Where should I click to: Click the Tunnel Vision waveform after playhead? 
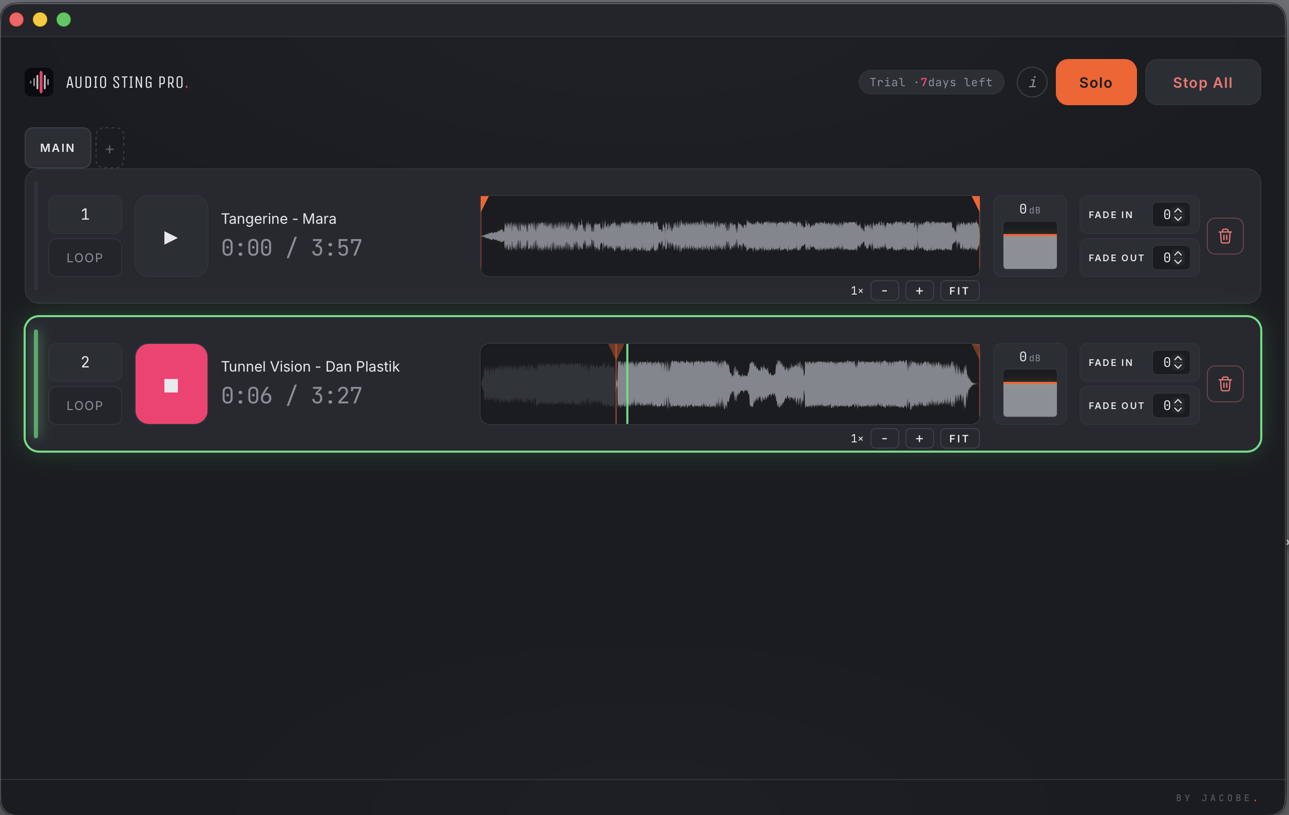[x=803, y=384]
